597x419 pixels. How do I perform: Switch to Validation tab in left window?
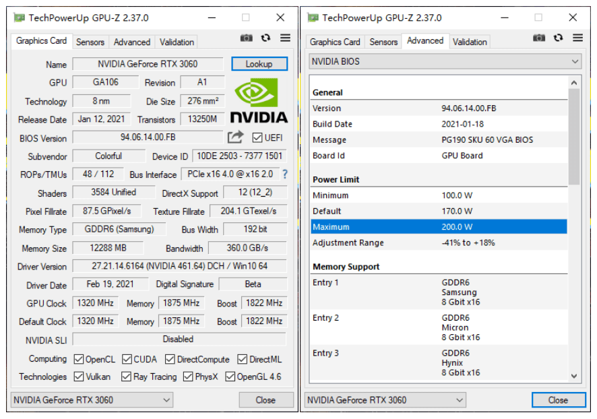tap(177, 42)
